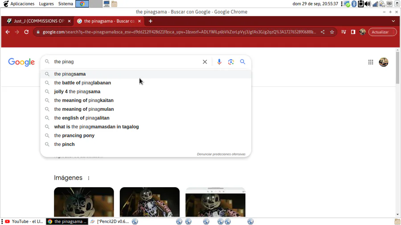
Task: Open Google Lens image search
Action: (231, 62)
